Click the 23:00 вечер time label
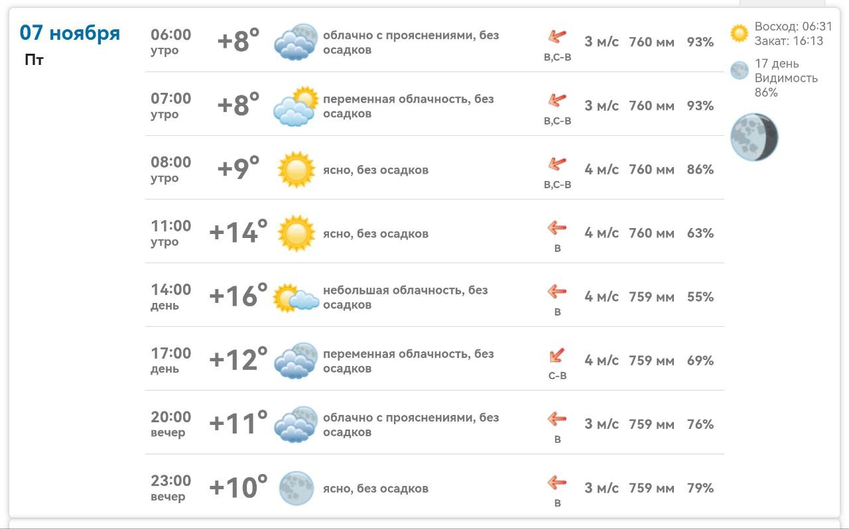The image size is (849, 529). click(x=170, y=488)
